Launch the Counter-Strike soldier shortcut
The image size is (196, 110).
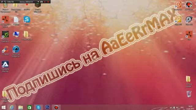coord(189,20)
